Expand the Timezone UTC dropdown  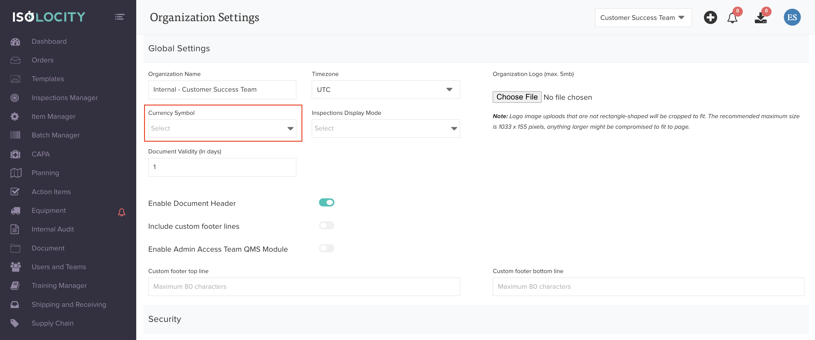385,90
